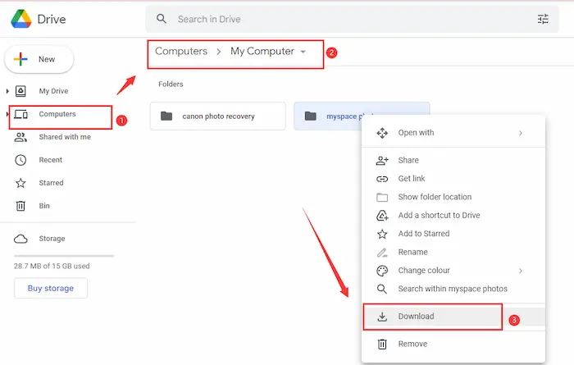This screenshot has height=365, width=574.
Task: Expand the Change colour submenu chevron
Action: (521, 271)
